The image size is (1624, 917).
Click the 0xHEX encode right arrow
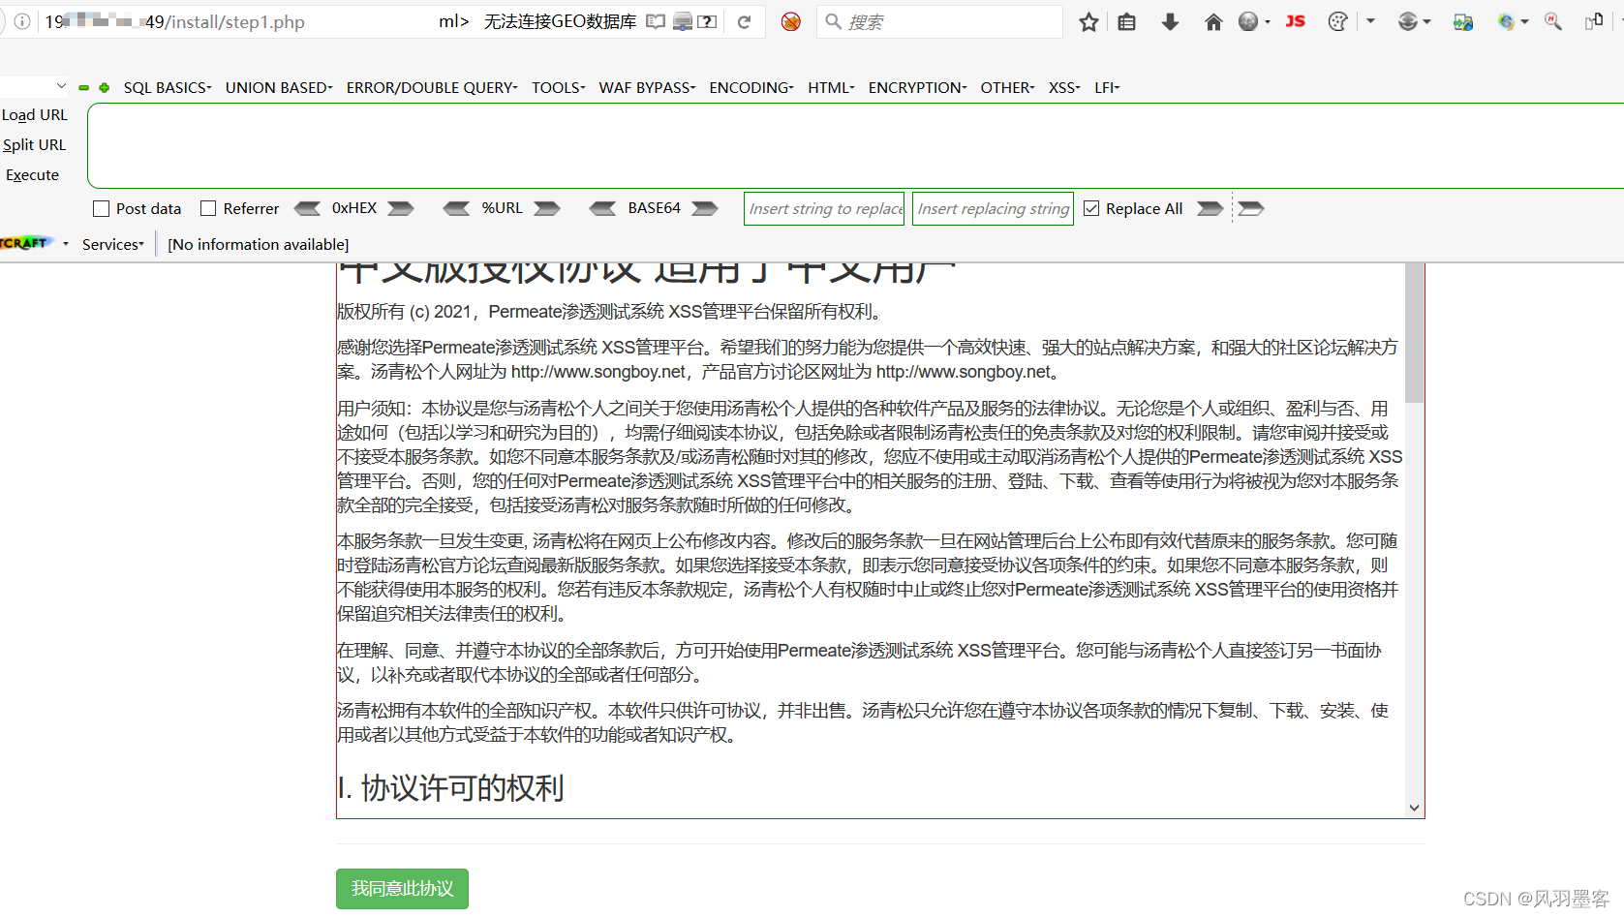pos(401,208)
